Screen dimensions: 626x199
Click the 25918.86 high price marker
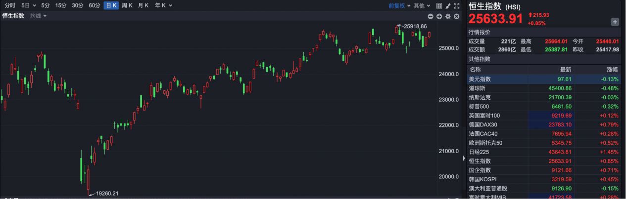(415, 26)
